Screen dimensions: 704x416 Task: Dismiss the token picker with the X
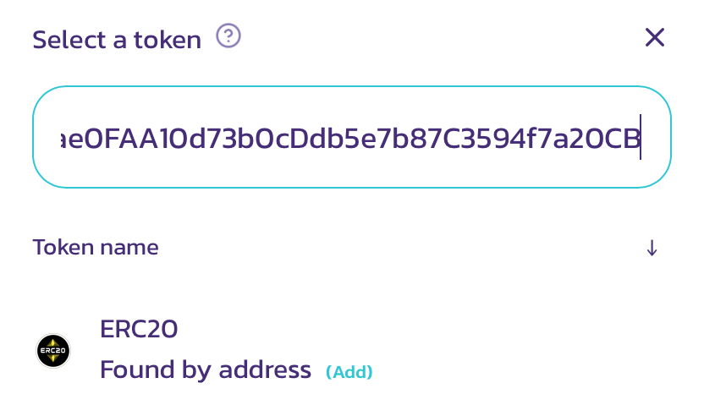point(655,37)
